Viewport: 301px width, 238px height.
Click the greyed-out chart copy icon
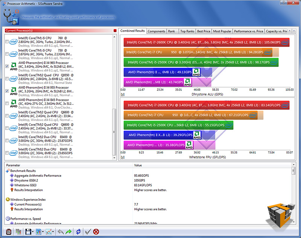tap(18, 232)
